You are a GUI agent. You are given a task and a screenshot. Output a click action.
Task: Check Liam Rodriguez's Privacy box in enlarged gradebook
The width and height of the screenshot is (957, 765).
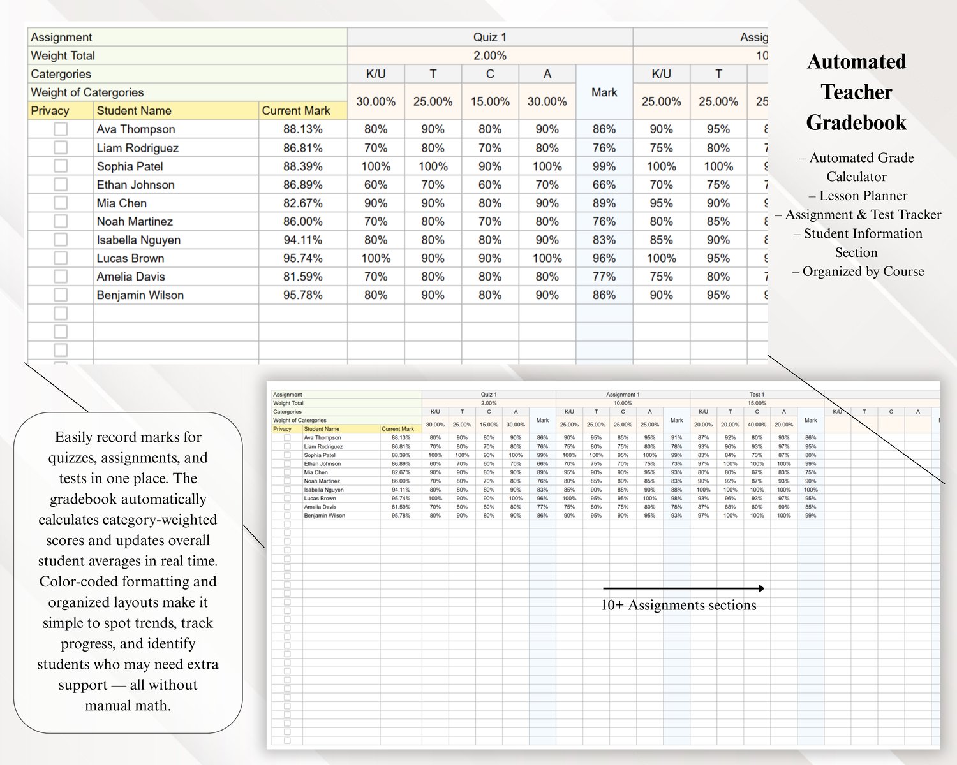coord(61,147)
